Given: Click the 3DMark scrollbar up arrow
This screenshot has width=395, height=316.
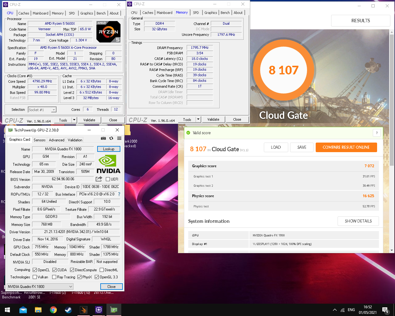Looking at the screenshot, I should pos(392,32).
